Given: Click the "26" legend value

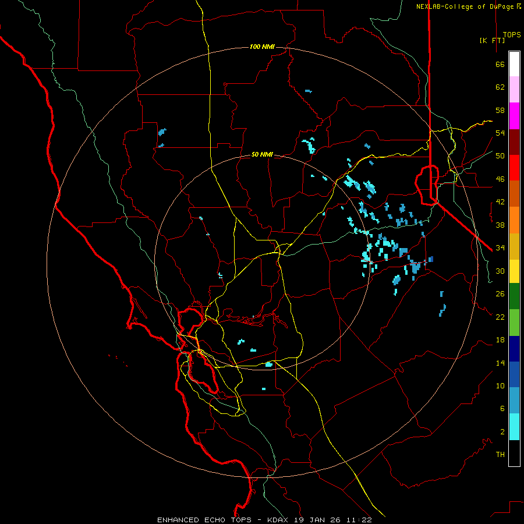Looking at the screenshot, I should coord(500,294).
